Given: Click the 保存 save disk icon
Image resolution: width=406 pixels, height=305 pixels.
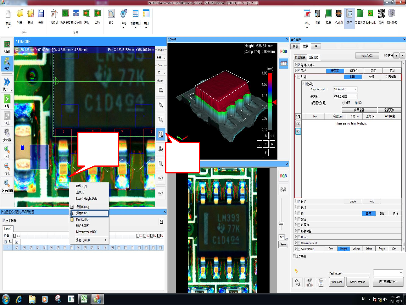Looking at the screenshot, I should tap(41, 14).
